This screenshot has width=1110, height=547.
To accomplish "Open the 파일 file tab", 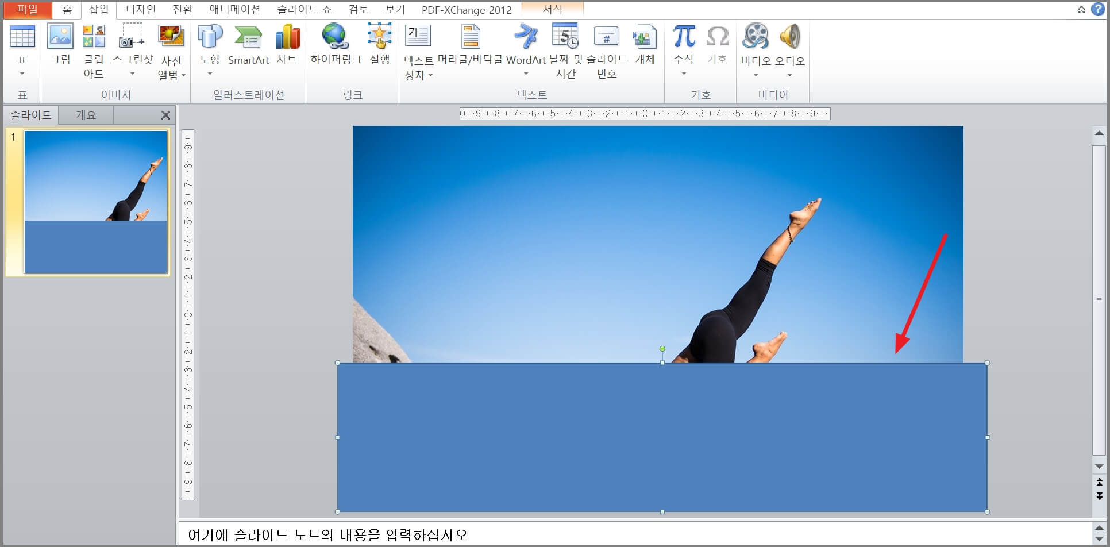I will pyautogui.click(x=28, y=9).
